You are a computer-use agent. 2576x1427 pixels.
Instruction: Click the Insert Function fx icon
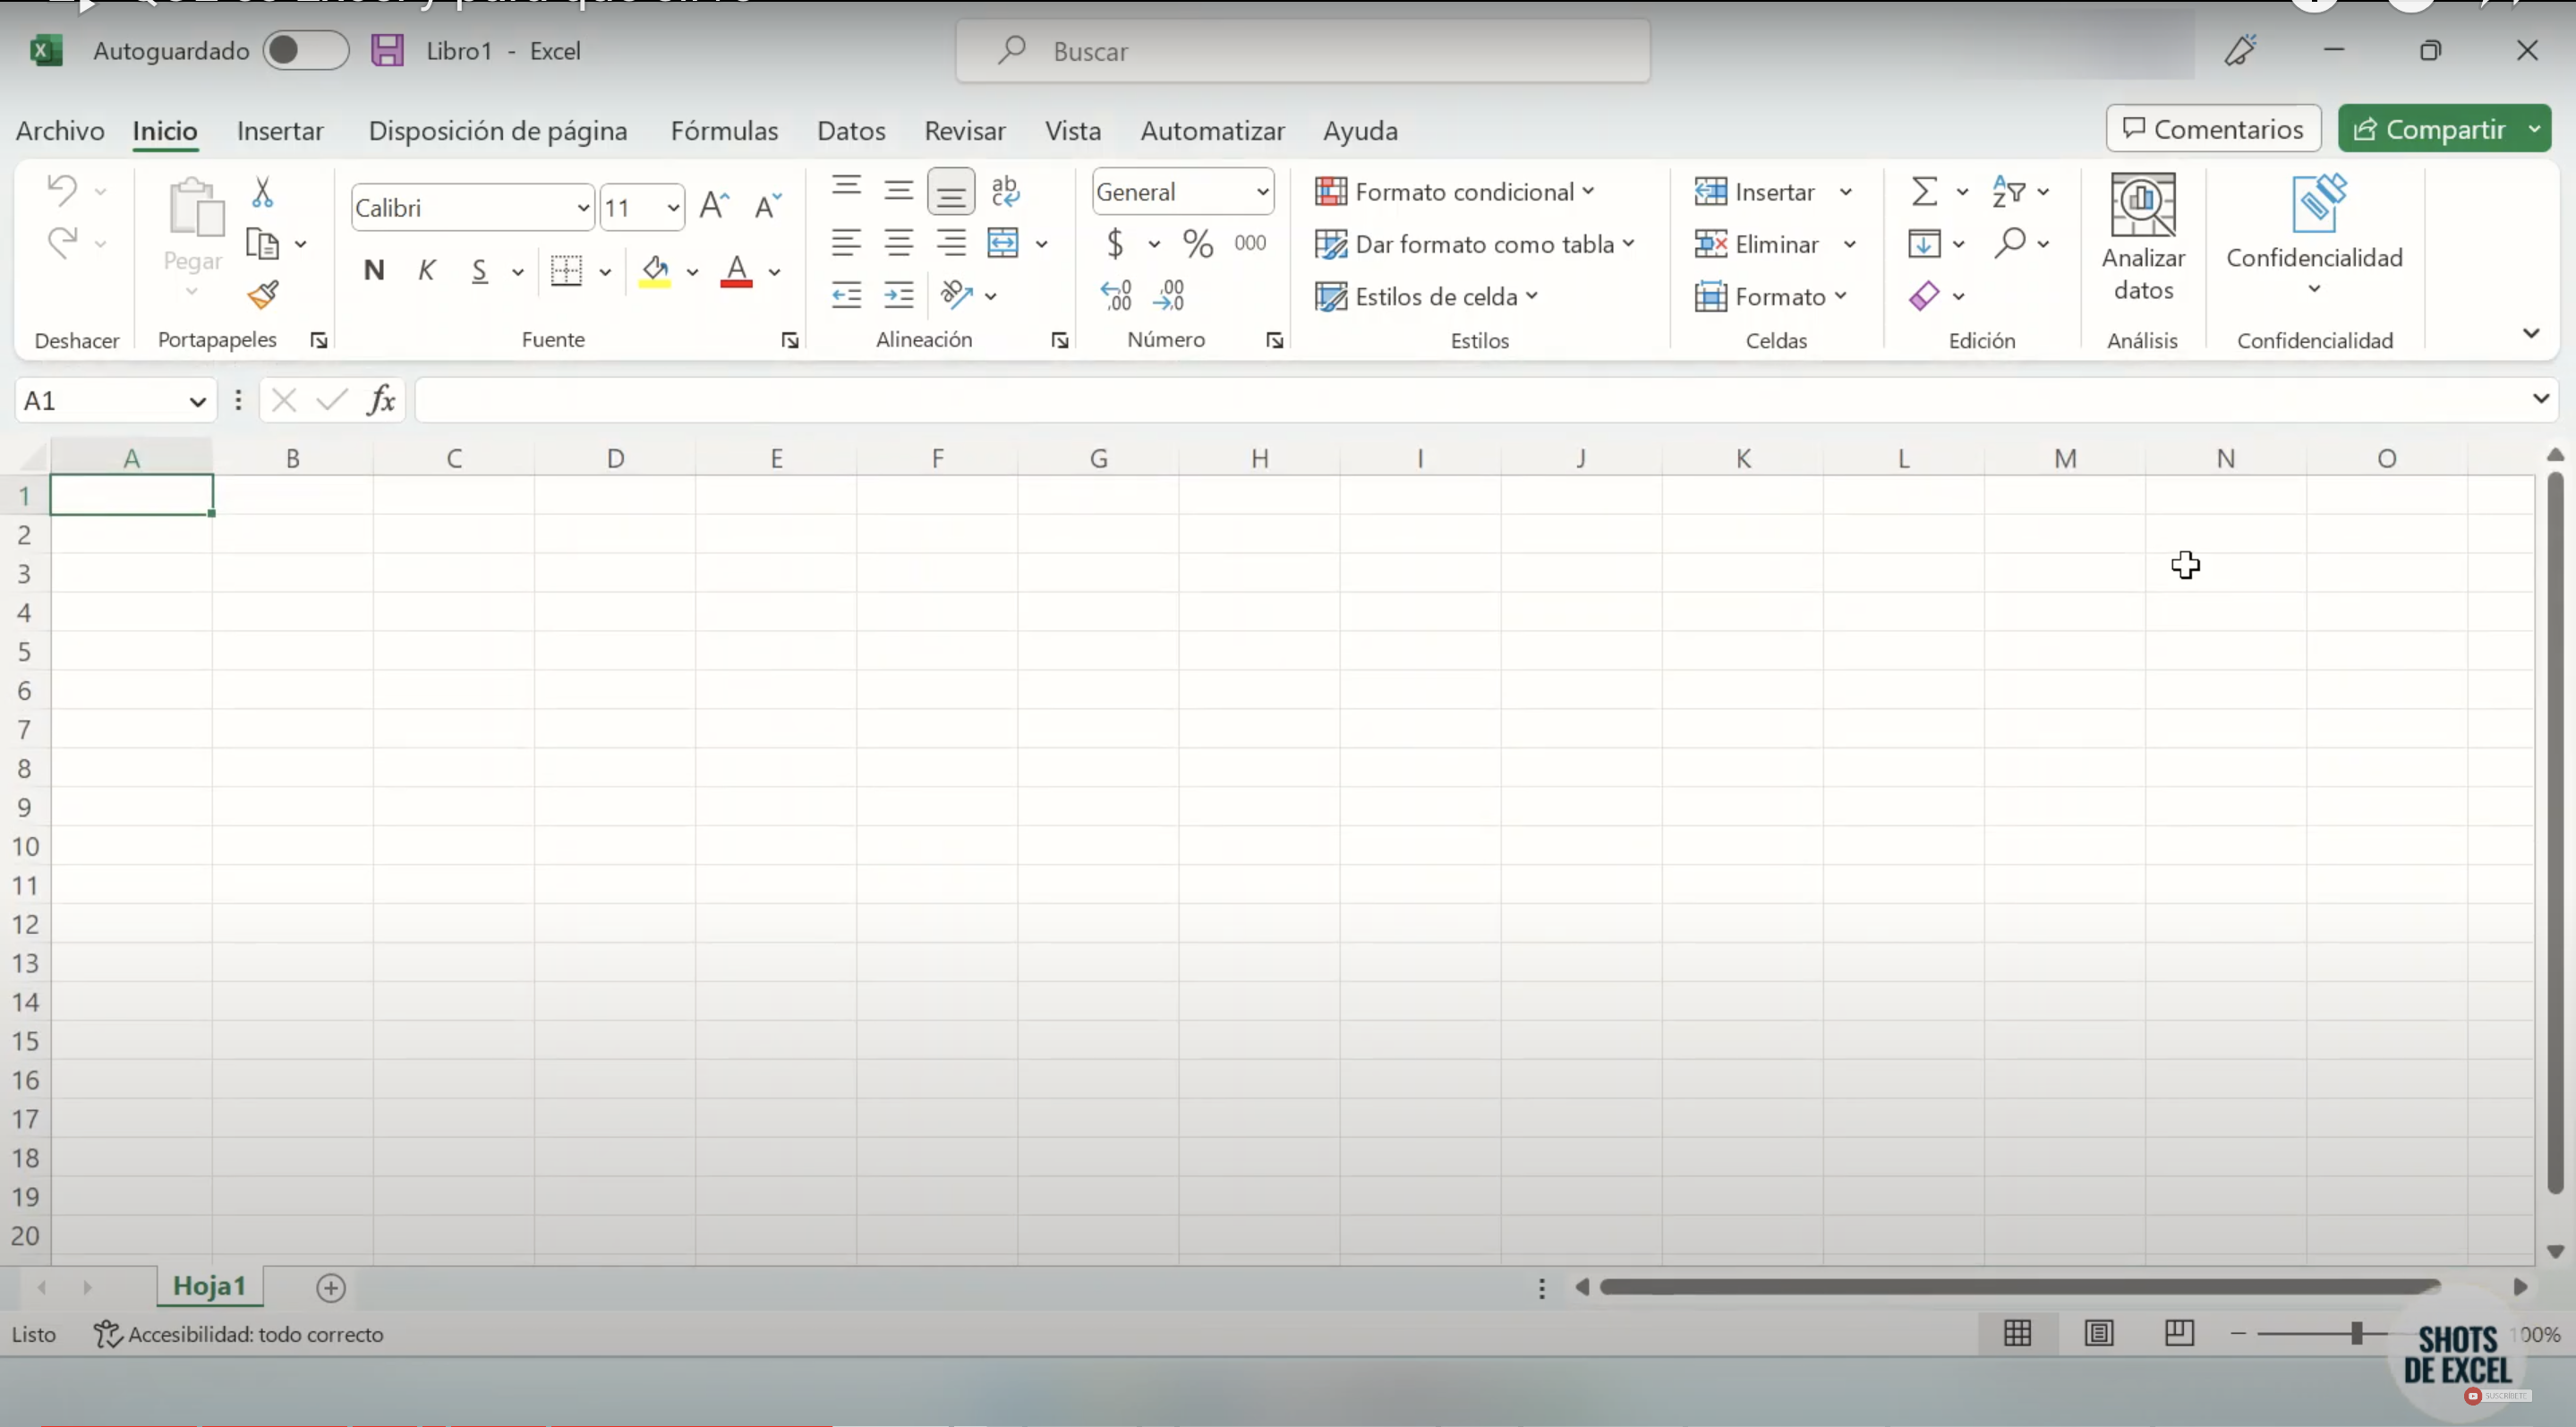(383, 400)
